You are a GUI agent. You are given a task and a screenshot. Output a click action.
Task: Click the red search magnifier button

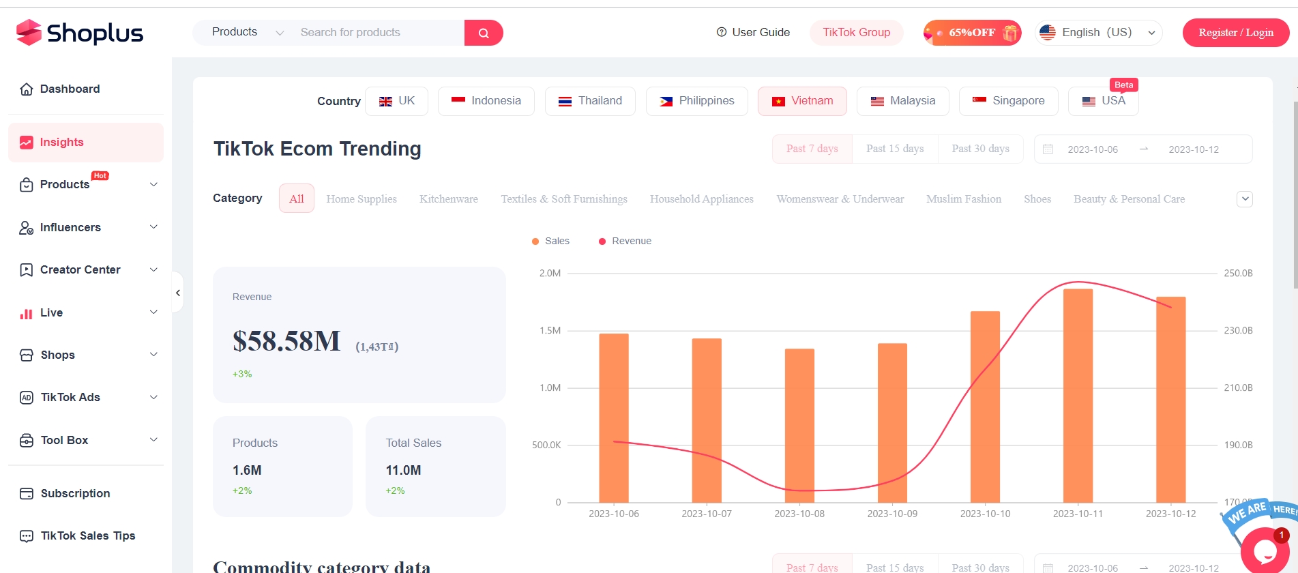pyautogui.click(x=484, y=33)
